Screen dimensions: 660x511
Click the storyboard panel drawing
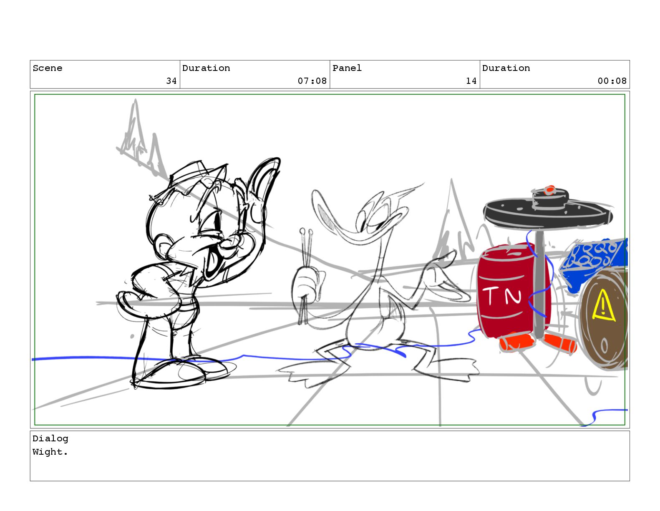point(330,260)
